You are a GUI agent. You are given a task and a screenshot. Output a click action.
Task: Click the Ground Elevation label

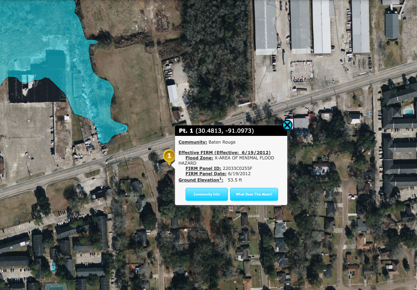(201, 180)
